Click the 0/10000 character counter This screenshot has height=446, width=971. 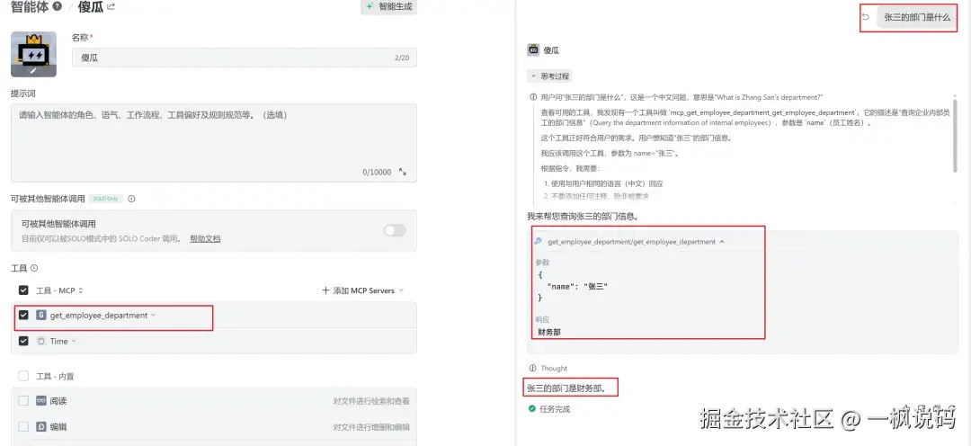[x=377, y=173]
